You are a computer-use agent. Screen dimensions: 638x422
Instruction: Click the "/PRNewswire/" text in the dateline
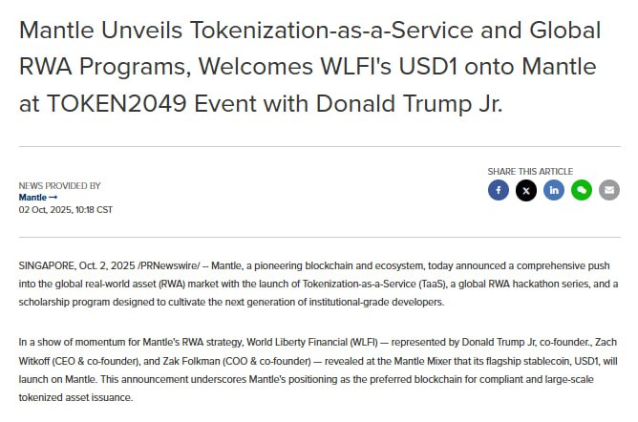170,264
